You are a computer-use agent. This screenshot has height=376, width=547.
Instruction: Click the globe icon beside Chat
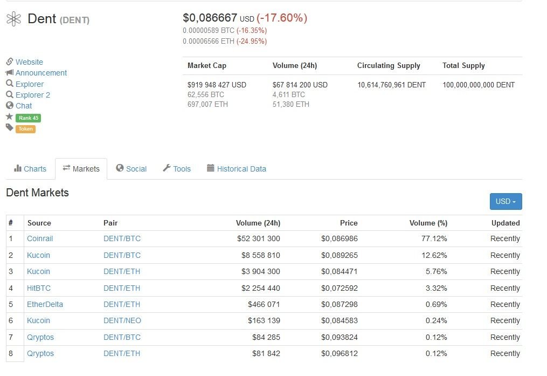click(x=9, y=105)
